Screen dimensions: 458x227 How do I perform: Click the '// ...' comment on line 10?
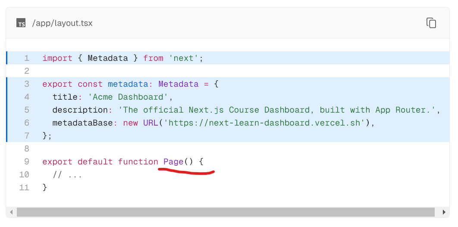pos(67,175)
